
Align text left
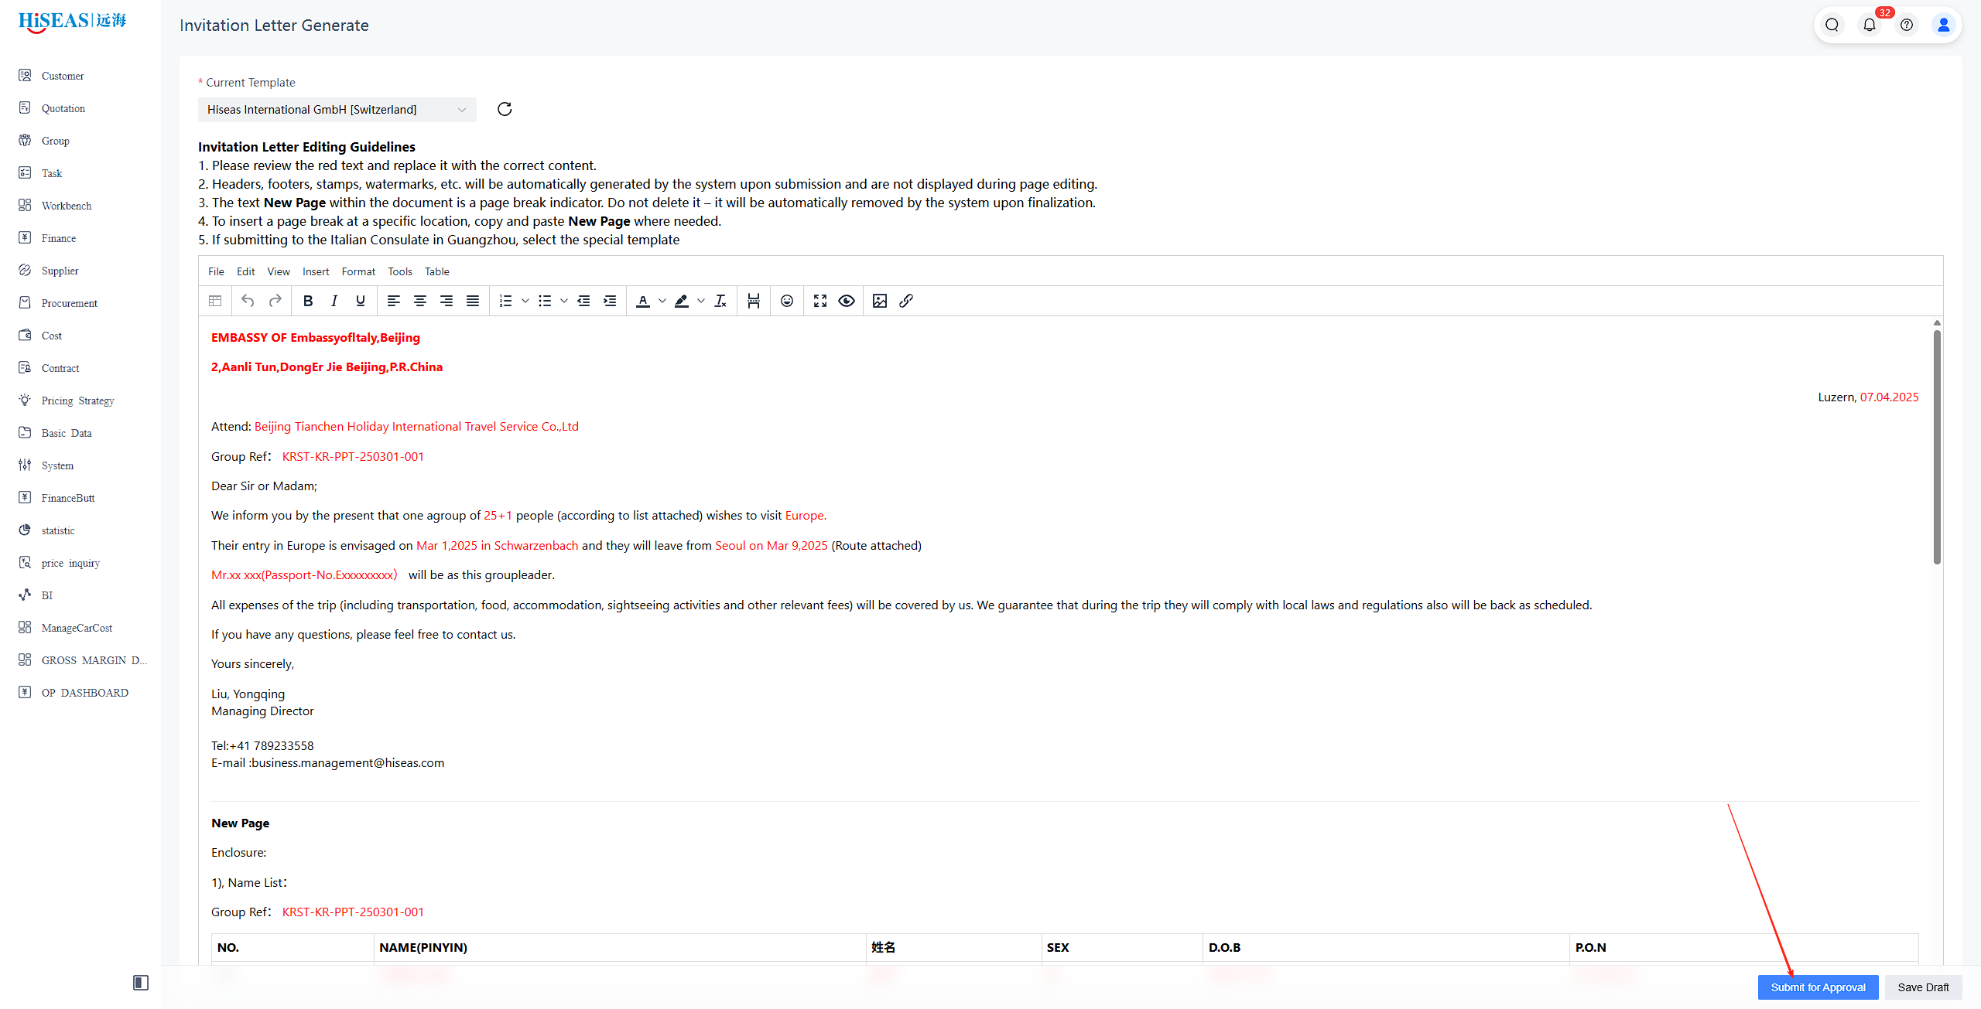click(394, 301)
